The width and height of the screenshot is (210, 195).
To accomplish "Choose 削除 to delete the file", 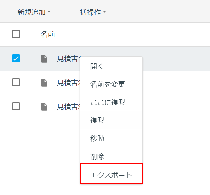I will tap(97, 157).
